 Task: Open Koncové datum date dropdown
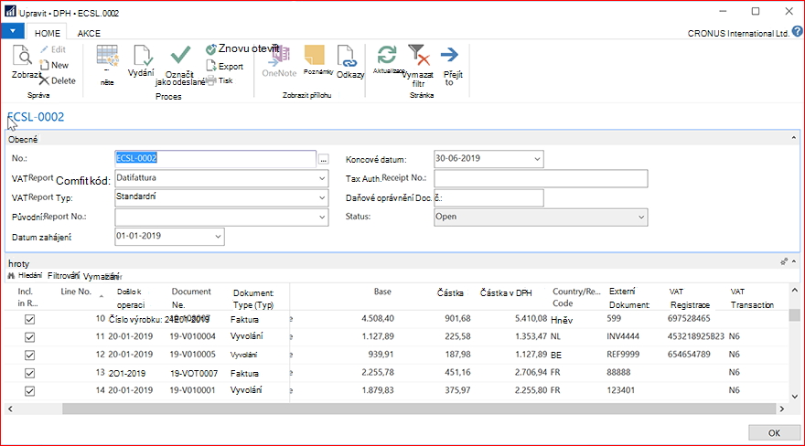point(537,159)
